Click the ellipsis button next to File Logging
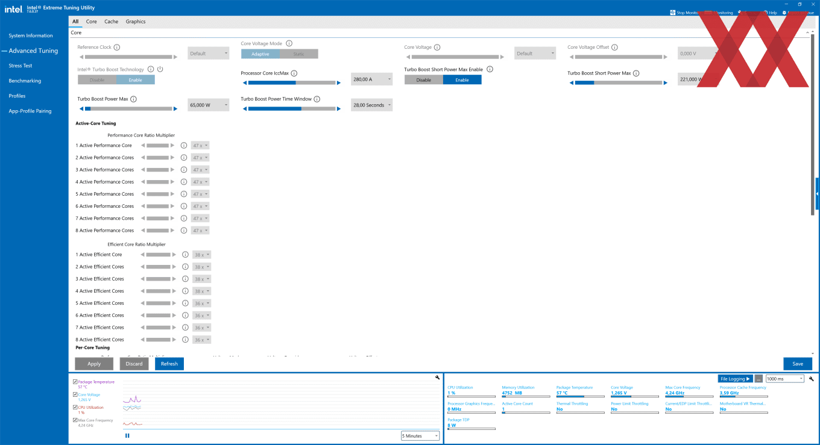Viewport: 820px width, 445px height. click(758, 379)
